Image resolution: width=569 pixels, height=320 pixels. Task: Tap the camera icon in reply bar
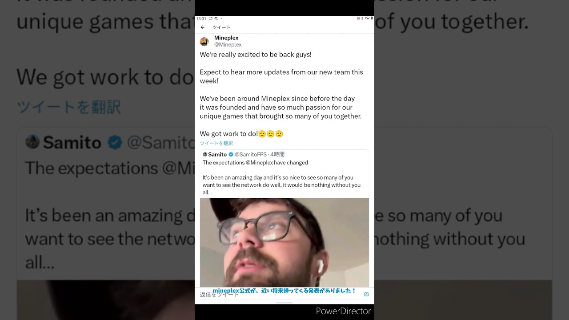click(x=366, y=294)
